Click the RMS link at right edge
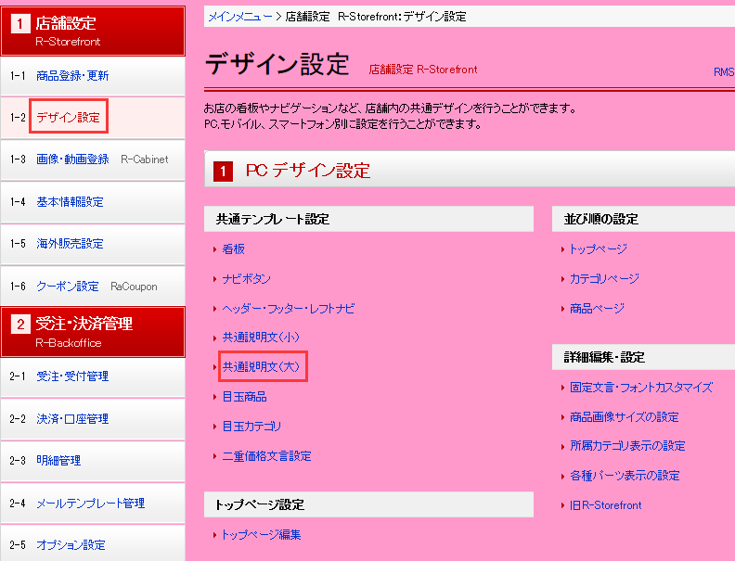735x561 pixels. 724,72
